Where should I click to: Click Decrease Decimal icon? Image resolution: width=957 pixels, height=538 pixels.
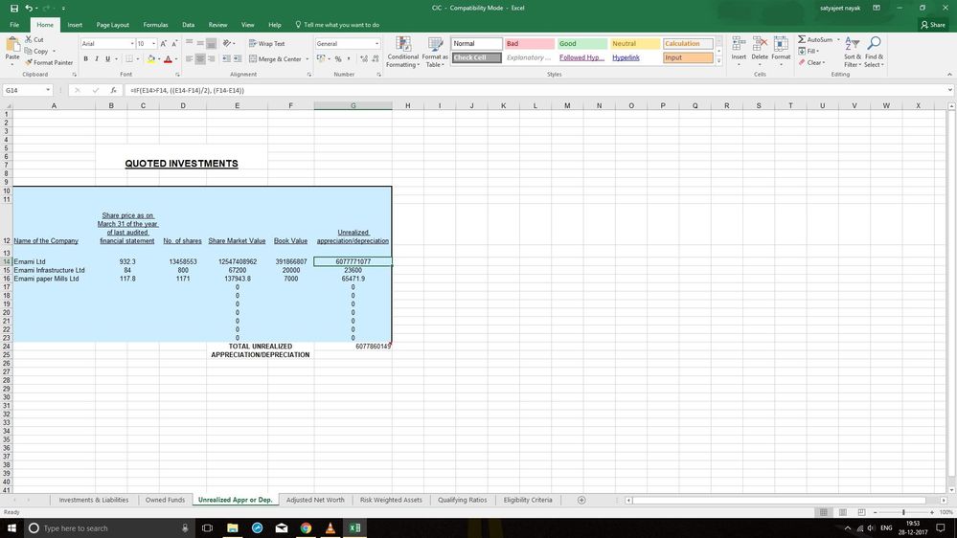(x=375, y=59)
